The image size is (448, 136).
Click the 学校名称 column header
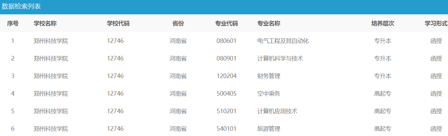coord(45,23)
